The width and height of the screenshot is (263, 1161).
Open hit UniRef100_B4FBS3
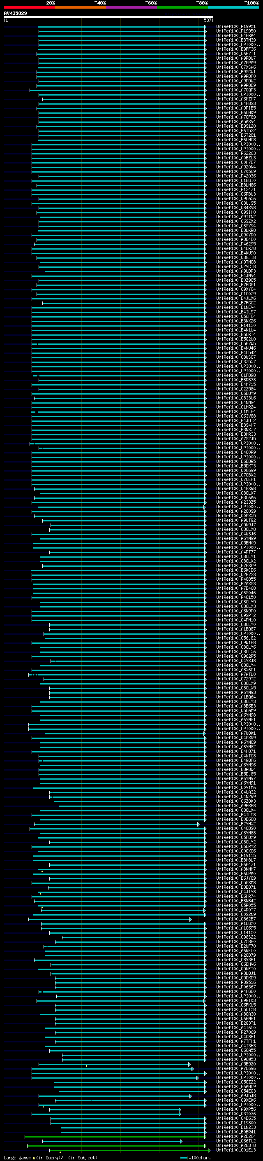(235, 104)
